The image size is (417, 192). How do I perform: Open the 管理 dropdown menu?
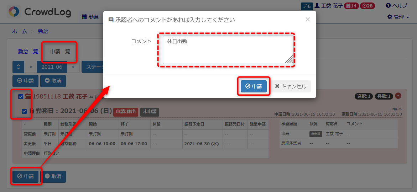tap(398, 17)
